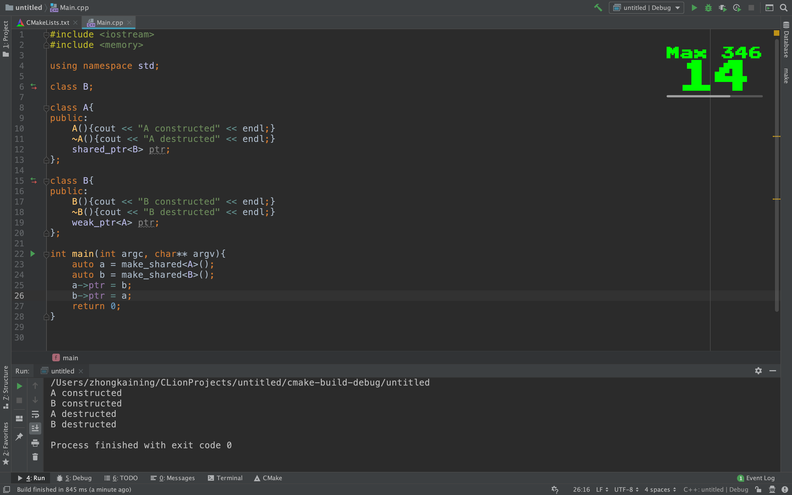The height and width of the screenshot is (495, 792).
Task: Close the untitled run tab
Action: [x=81, y=371]
